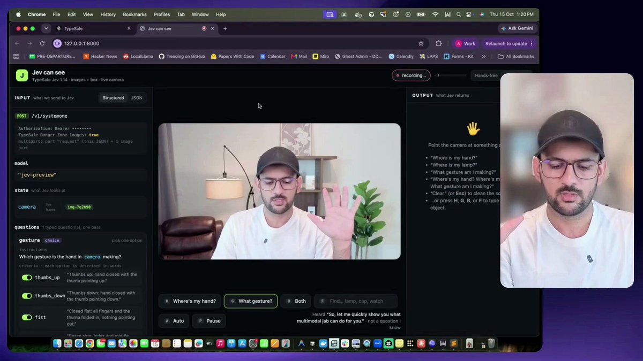Toggle the thumbs_down option switch
The height and width of the screenshot is (361, 643).
coord(27,296)
